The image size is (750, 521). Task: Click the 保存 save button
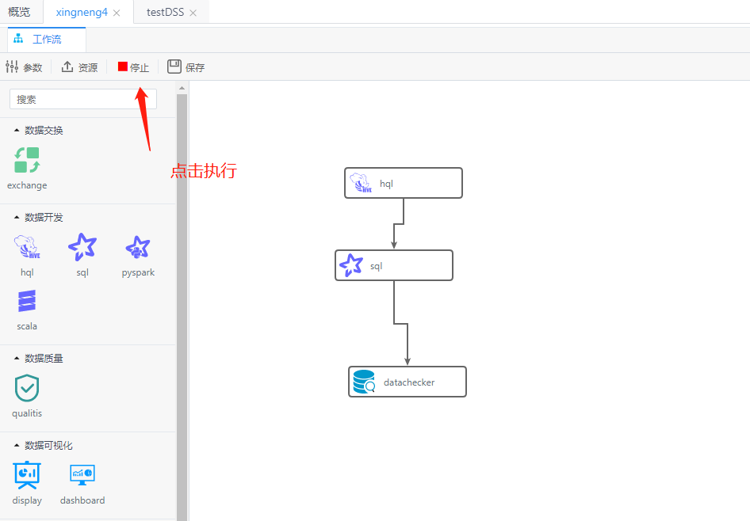(185, 67)
